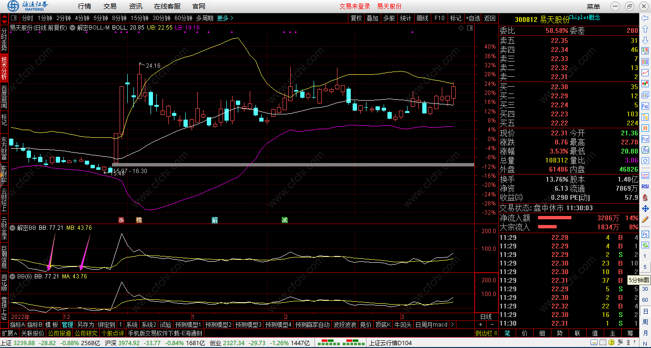The height and width of the screenshot is (348, 651).
Task: Click the tree structure icon in sidebar
Action: coord(645,116)
